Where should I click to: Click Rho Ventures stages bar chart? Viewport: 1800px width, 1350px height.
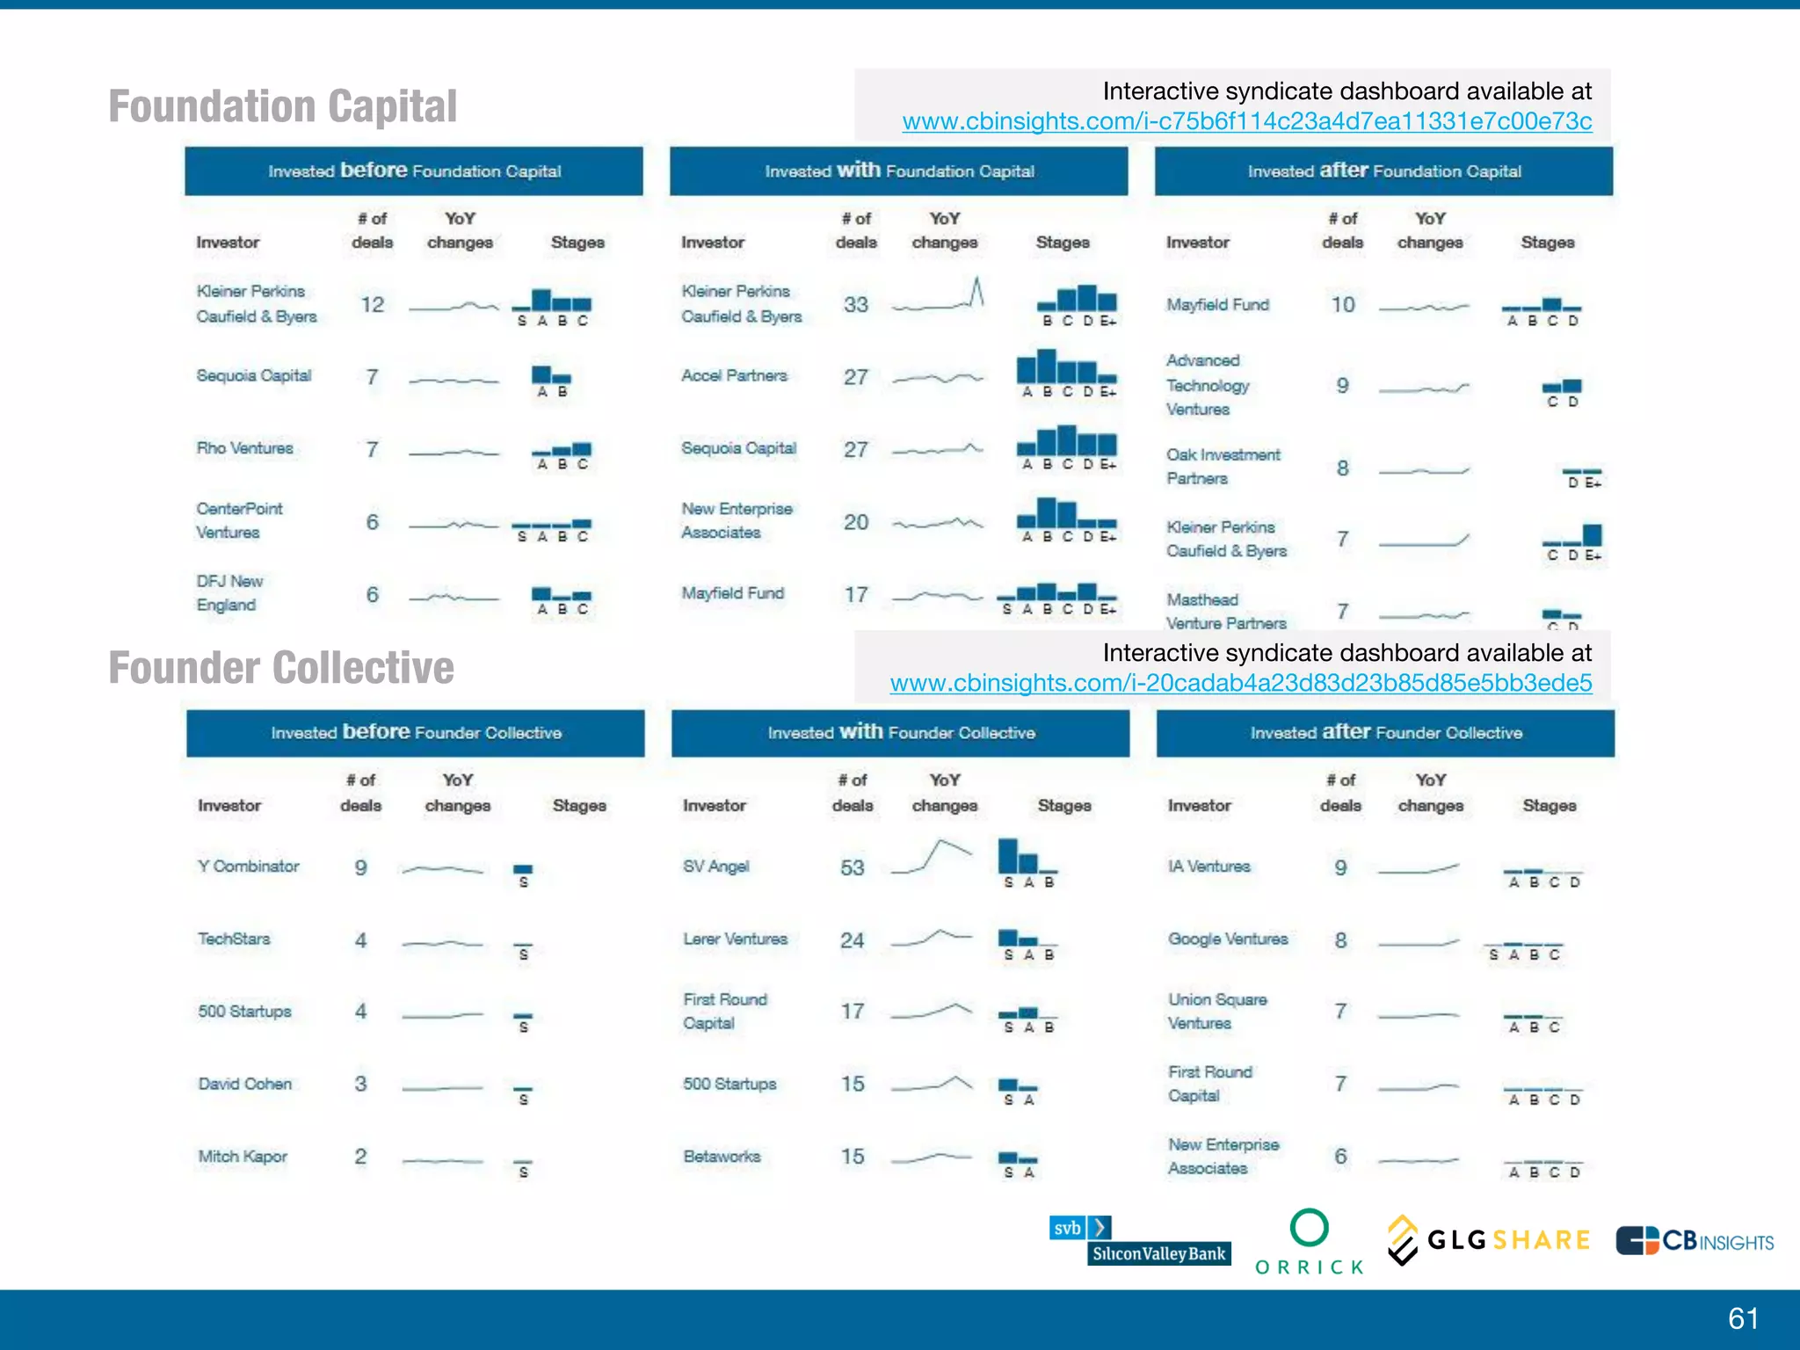[x=562, y=456]
